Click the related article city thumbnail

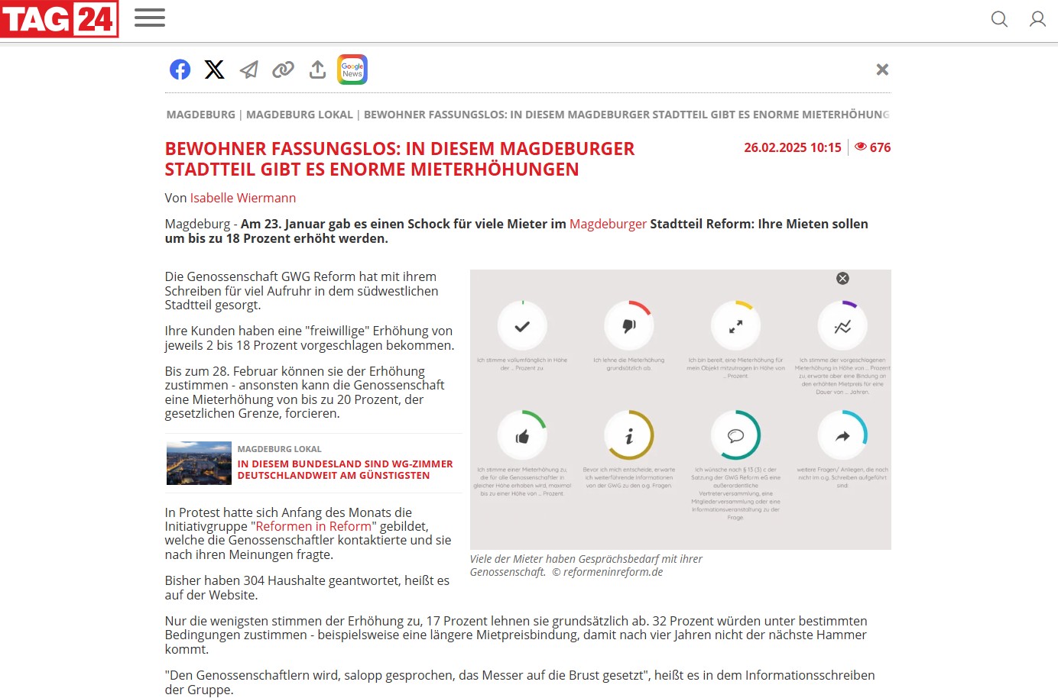[199, 463]
